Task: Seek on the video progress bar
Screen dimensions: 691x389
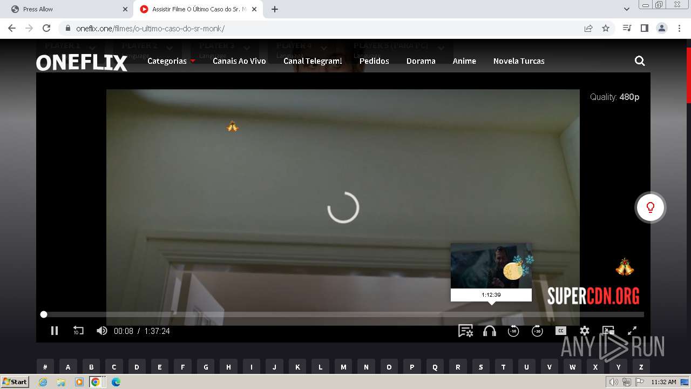Action: [x=343, y=314]
